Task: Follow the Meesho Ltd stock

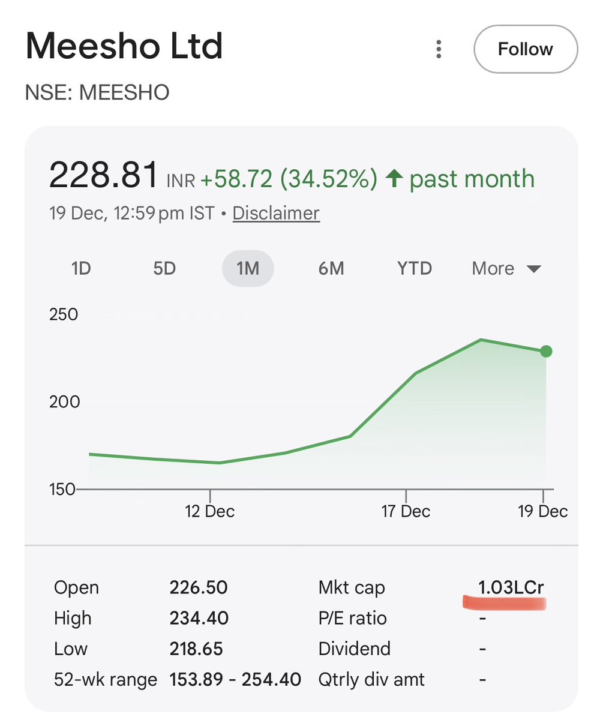Action: [526, 49]
